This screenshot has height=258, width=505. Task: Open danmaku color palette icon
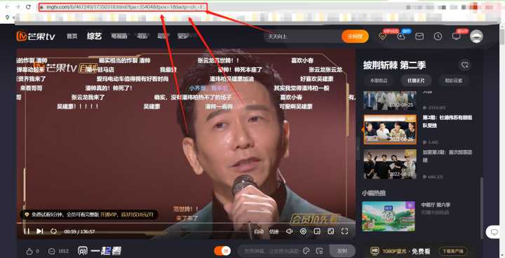(307, 251)
